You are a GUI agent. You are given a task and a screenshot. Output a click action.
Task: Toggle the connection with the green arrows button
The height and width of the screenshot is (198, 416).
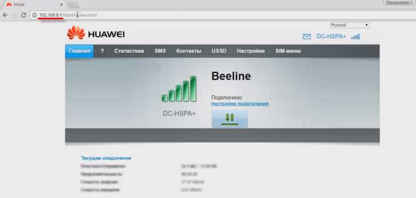point(230,118)
